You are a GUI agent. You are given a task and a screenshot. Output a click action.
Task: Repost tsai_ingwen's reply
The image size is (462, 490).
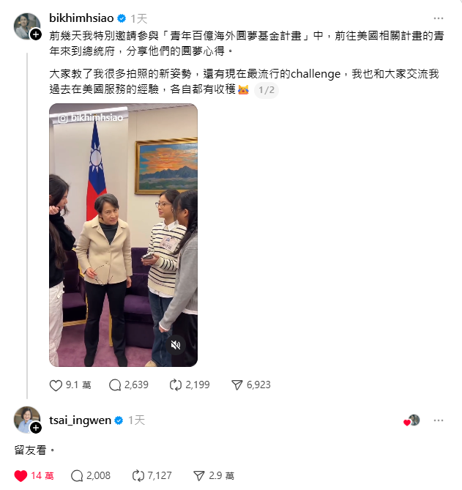pyautogui.click(x=138, y=475)
